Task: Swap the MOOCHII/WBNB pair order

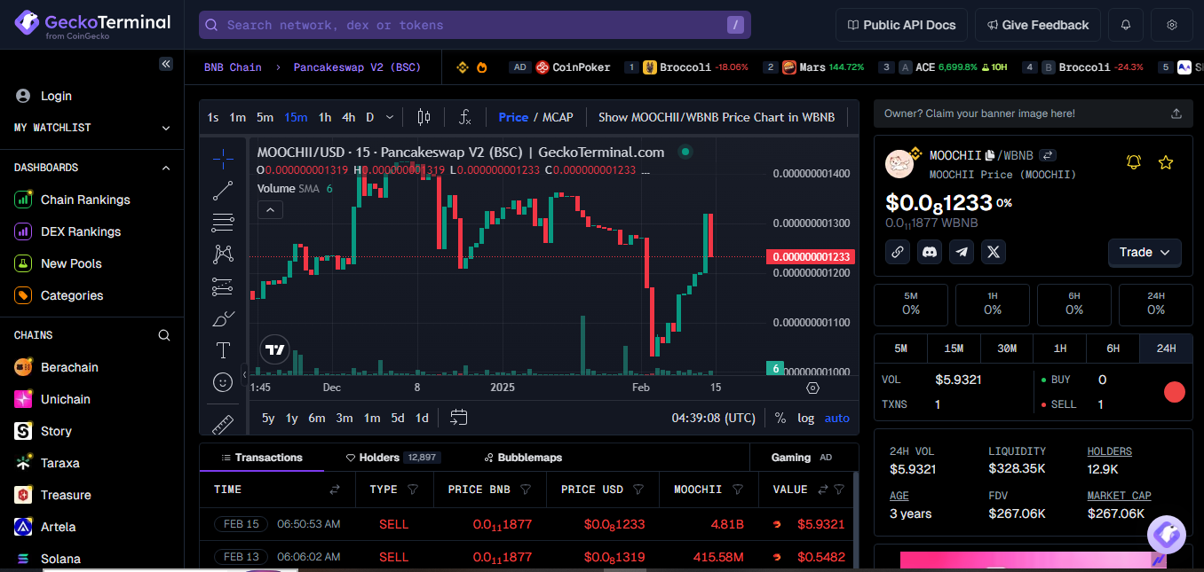Action: (x=1048, y=155)
